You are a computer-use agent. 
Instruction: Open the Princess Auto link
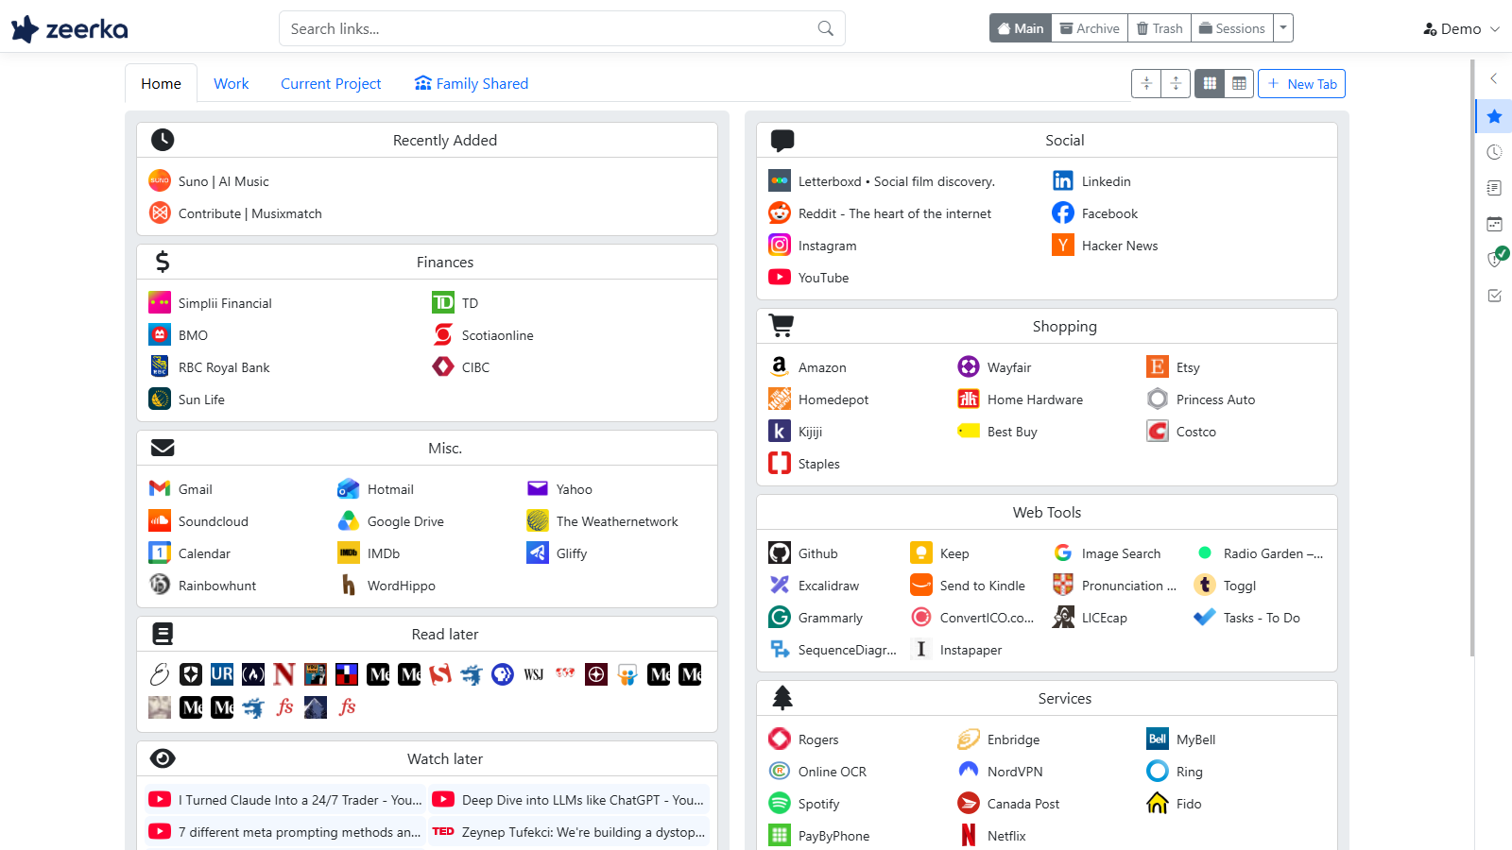tap(1215, 399)
